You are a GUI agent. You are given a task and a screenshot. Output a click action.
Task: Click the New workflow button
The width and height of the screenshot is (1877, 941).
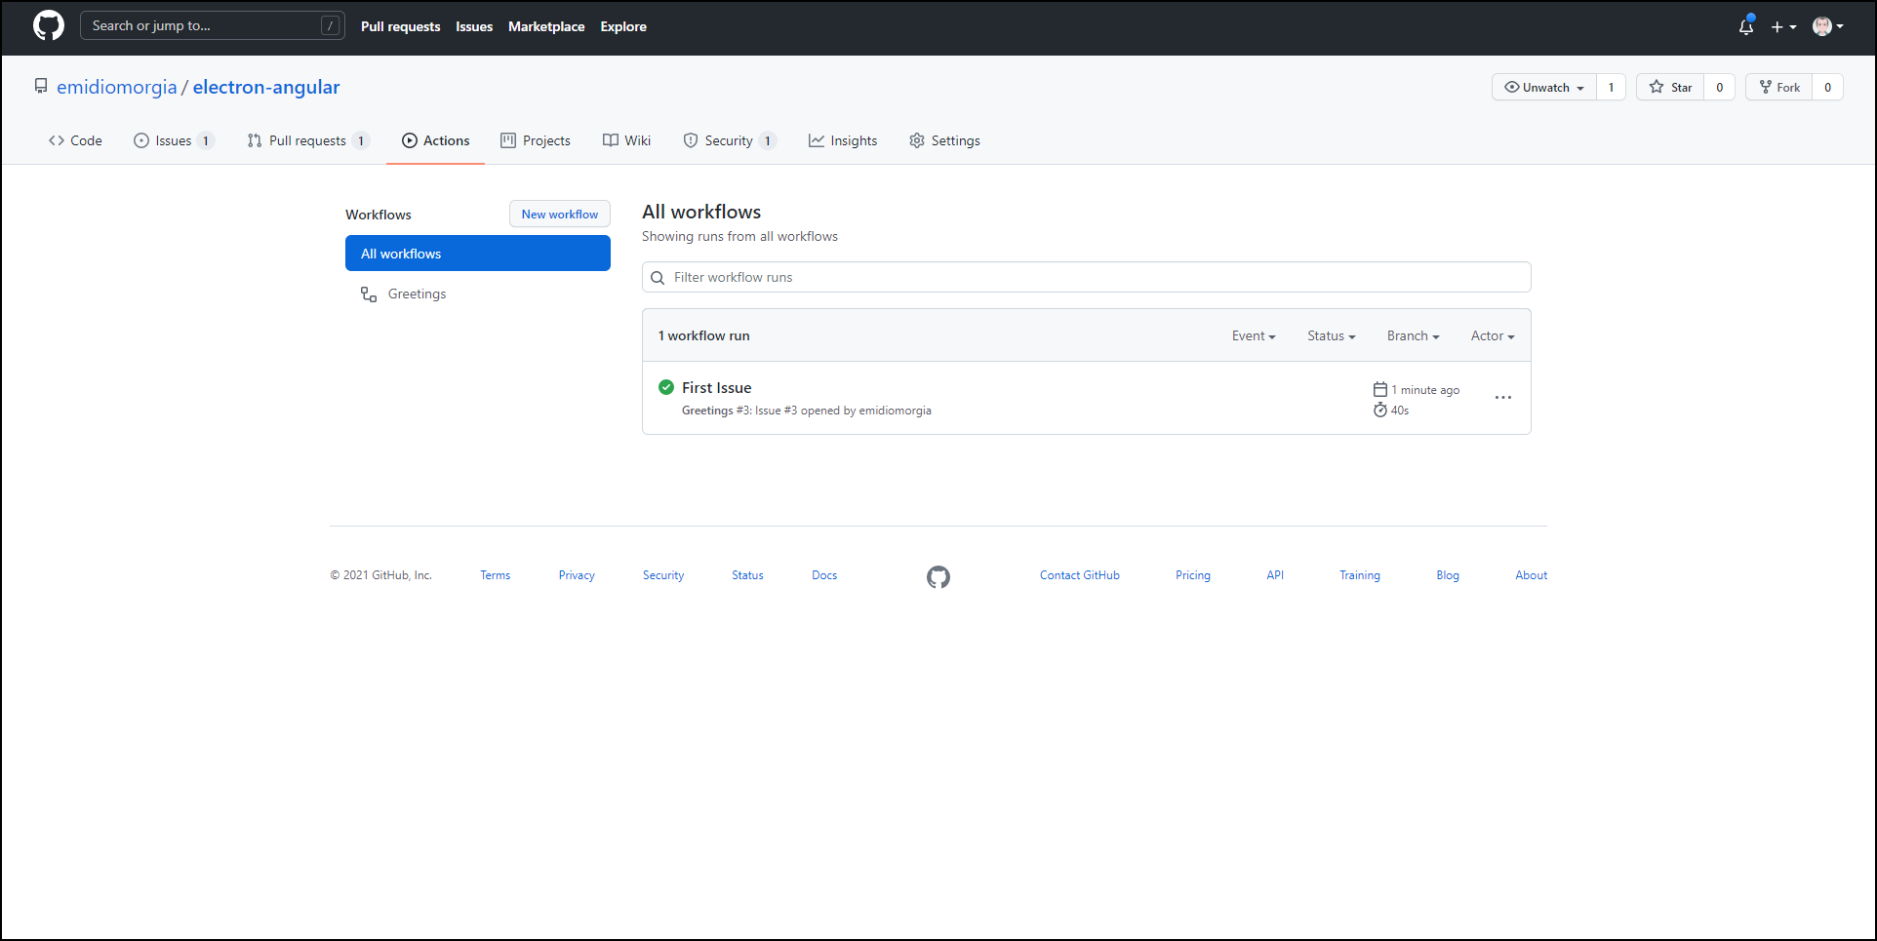(x=559, y=215)
